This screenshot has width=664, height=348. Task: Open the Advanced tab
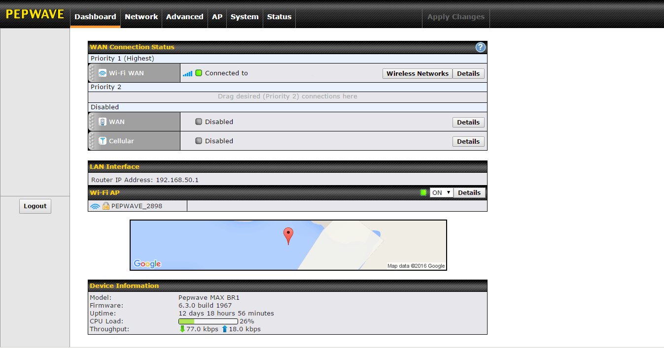[x=185, y=17]
